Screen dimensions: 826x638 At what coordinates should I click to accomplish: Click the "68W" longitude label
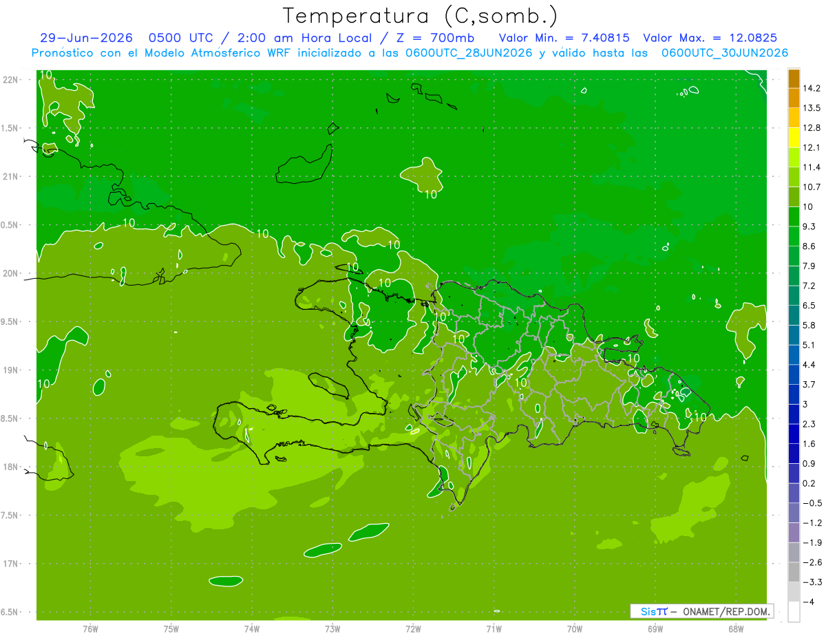coord(736,628)
